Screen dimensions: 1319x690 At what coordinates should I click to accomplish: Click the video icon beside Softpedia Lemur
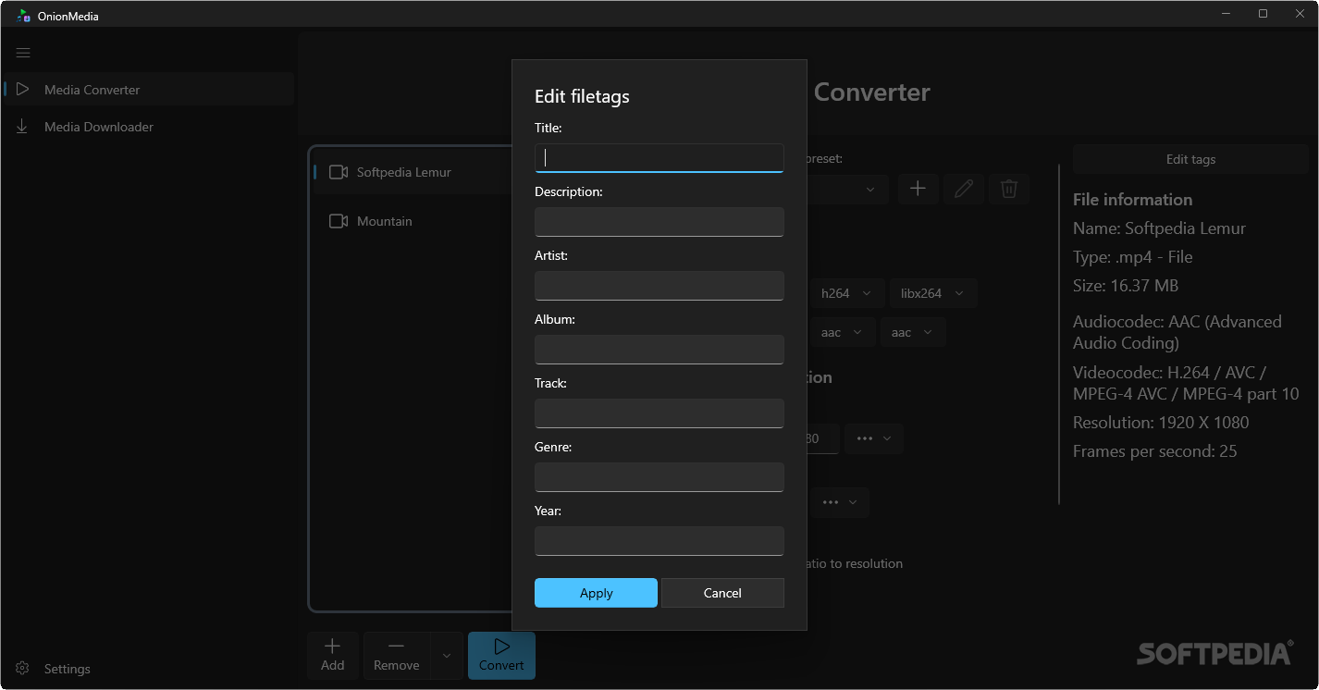pyautogui.click(x=339, y=172)
